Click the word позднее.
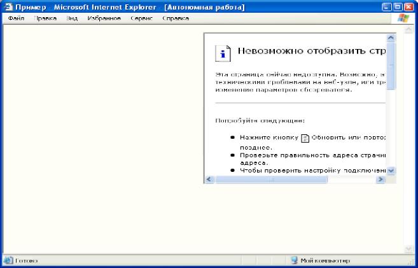The height and width of the screenshot is (268, 418). [x=256, y=148]
